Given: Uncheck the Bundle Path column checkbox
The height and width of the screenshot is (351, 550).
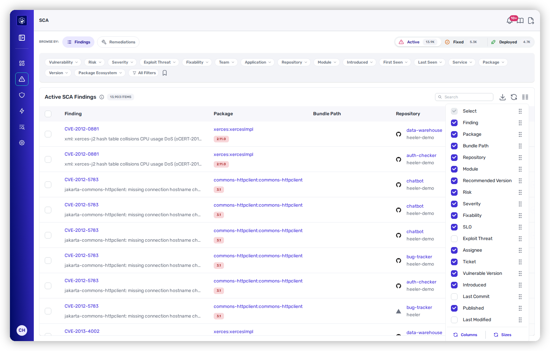Looking at the screenshot, I should click(454, 146).
